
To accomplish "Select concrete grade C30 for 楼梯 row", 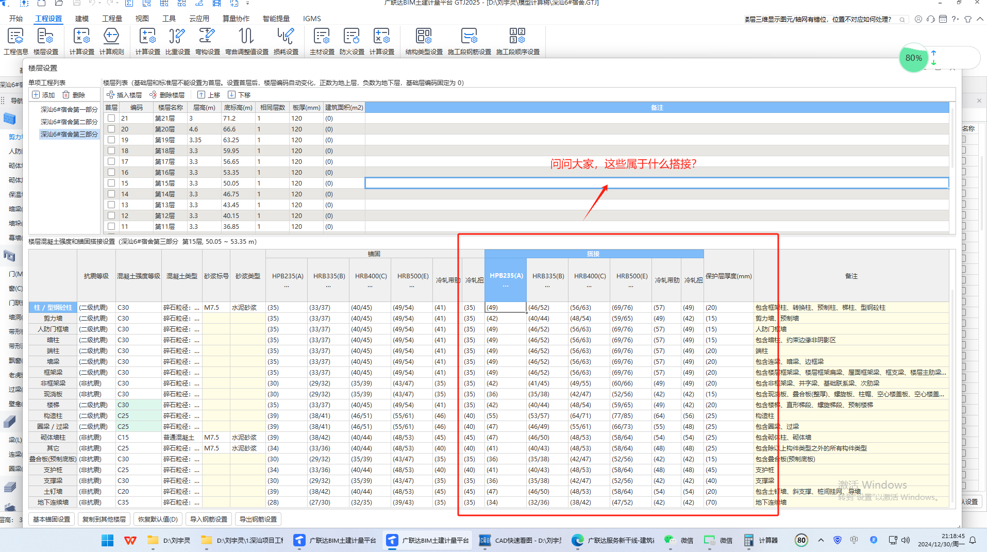I will point(139,405).
